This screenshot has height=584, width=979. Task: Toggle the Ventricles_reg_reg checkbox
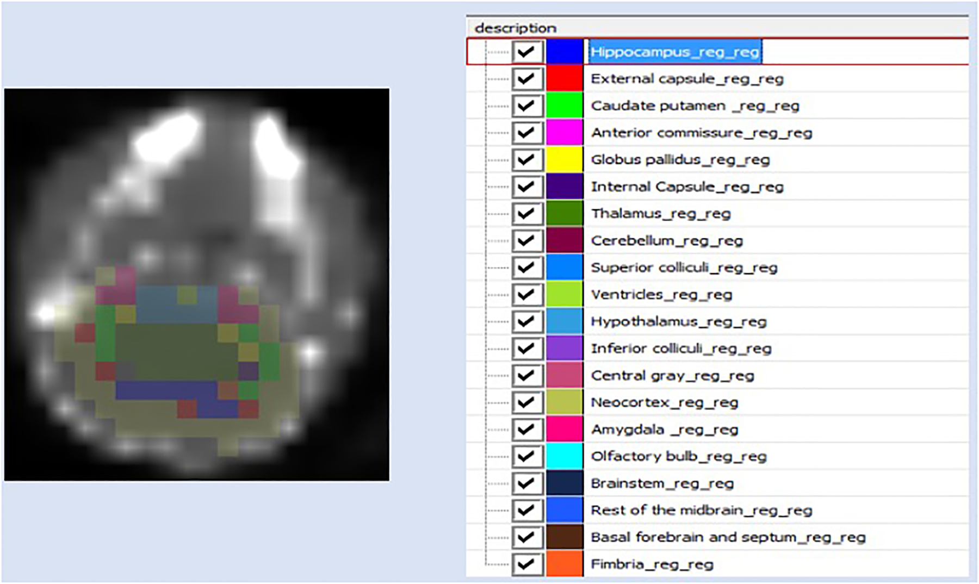(x=526, y=294)
